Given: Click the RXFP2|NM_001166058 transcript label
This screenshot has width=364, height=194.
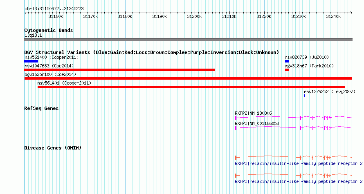Looking at the screenshot, I should tap(257, 123).
